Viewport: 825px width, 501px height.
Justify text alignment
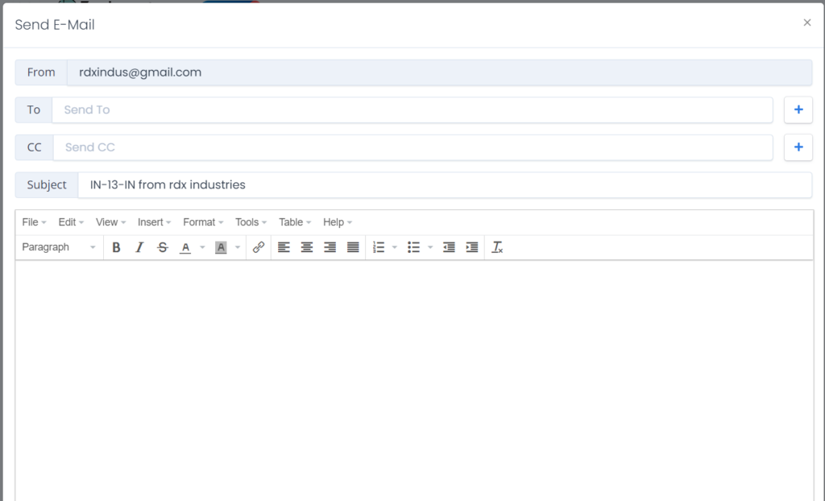353,247
